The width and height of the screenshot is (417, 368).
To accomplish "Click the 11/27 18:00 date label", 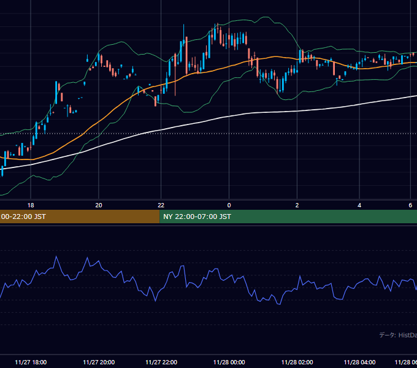I will [x=31, y=362].
